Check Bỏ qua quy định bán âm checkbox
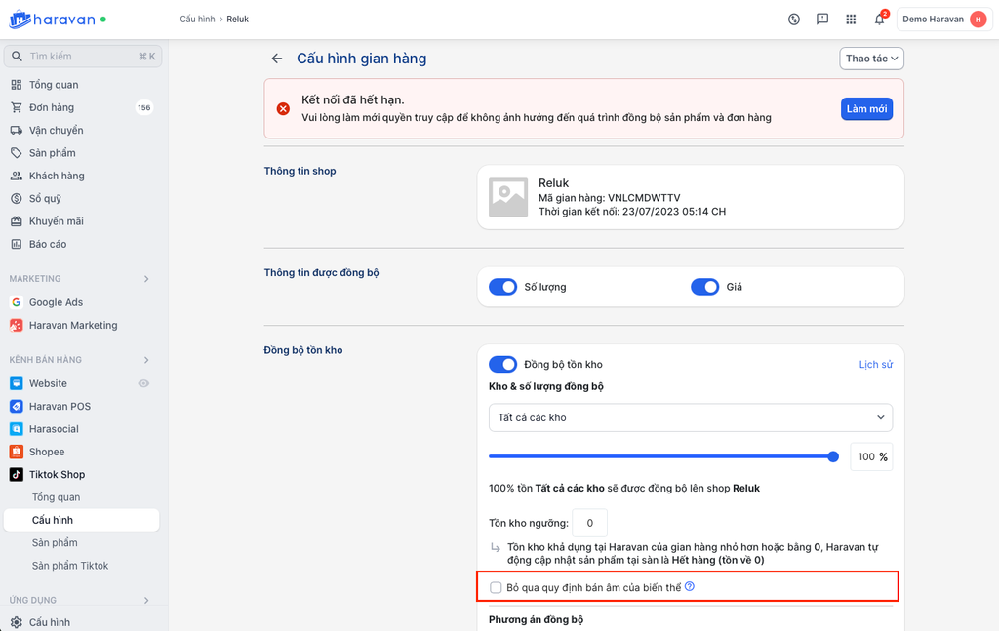Screen dimensions: 999x631 (x=496, y=587)
